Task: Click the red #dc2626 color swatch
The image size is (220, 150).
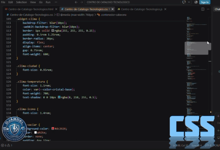Action: [53, 129]
